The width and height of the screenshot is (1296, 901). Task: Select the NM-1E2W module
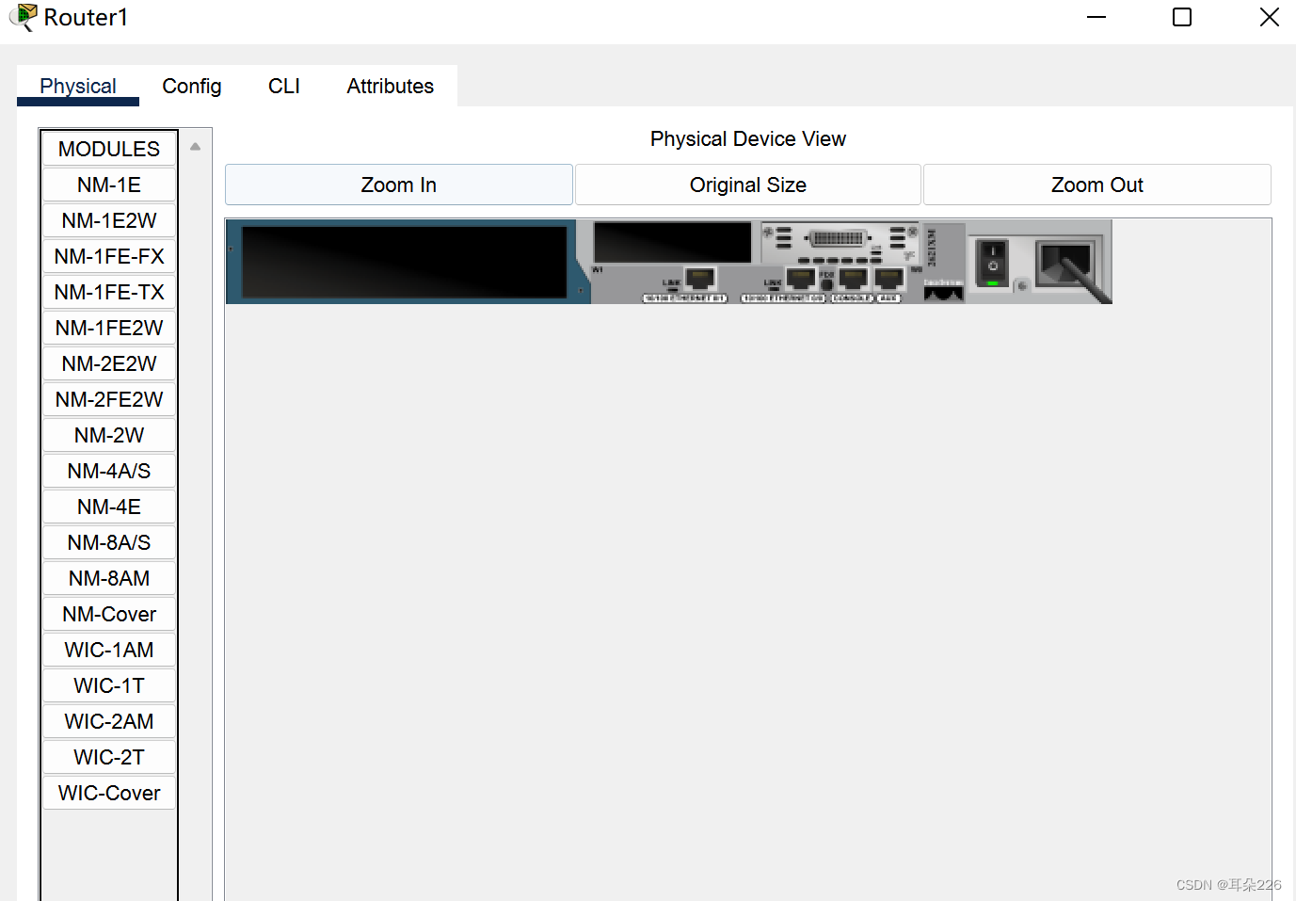click(109, 220)
